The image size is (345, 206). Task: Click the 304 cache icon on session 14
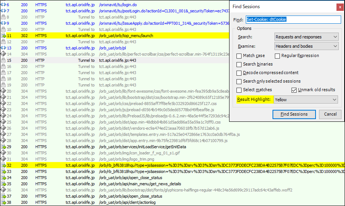pyautogui.click(x=3, y=54)
